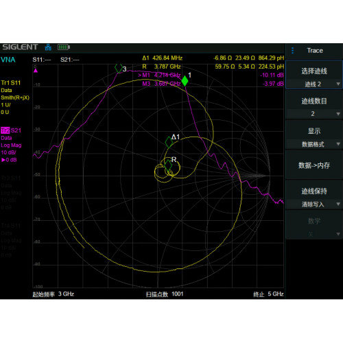Click the S21:--- calibration status
The image size is (343, 343).
coord(70,60)
